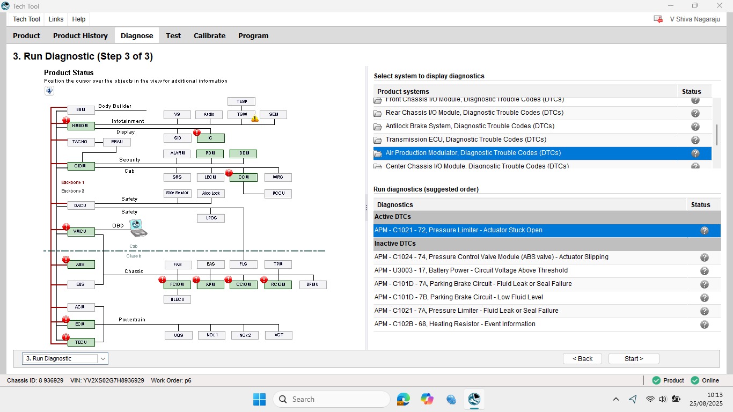Select the "Air Production Modulator, Diagnostic Trouble Codes (DTCs)" row

(x=543, y=153)
